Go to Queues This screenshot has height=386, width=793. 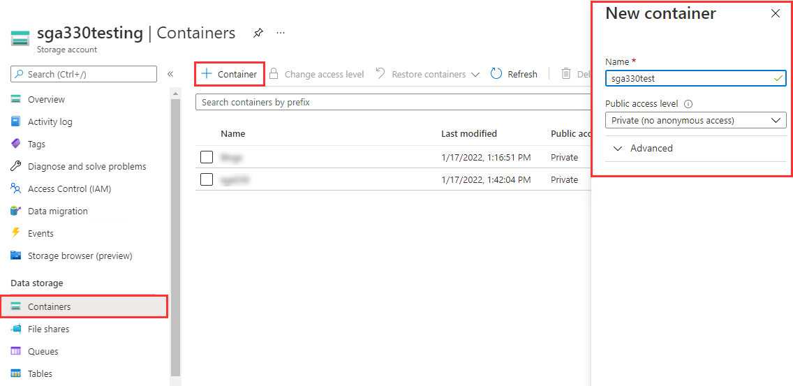point(43,351)
